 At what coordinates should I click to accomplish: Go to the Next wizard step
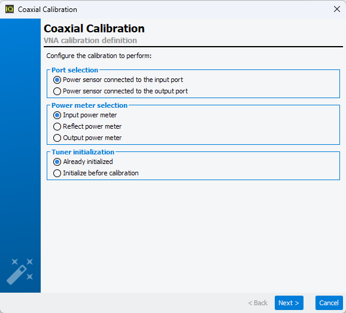(289, 303)
